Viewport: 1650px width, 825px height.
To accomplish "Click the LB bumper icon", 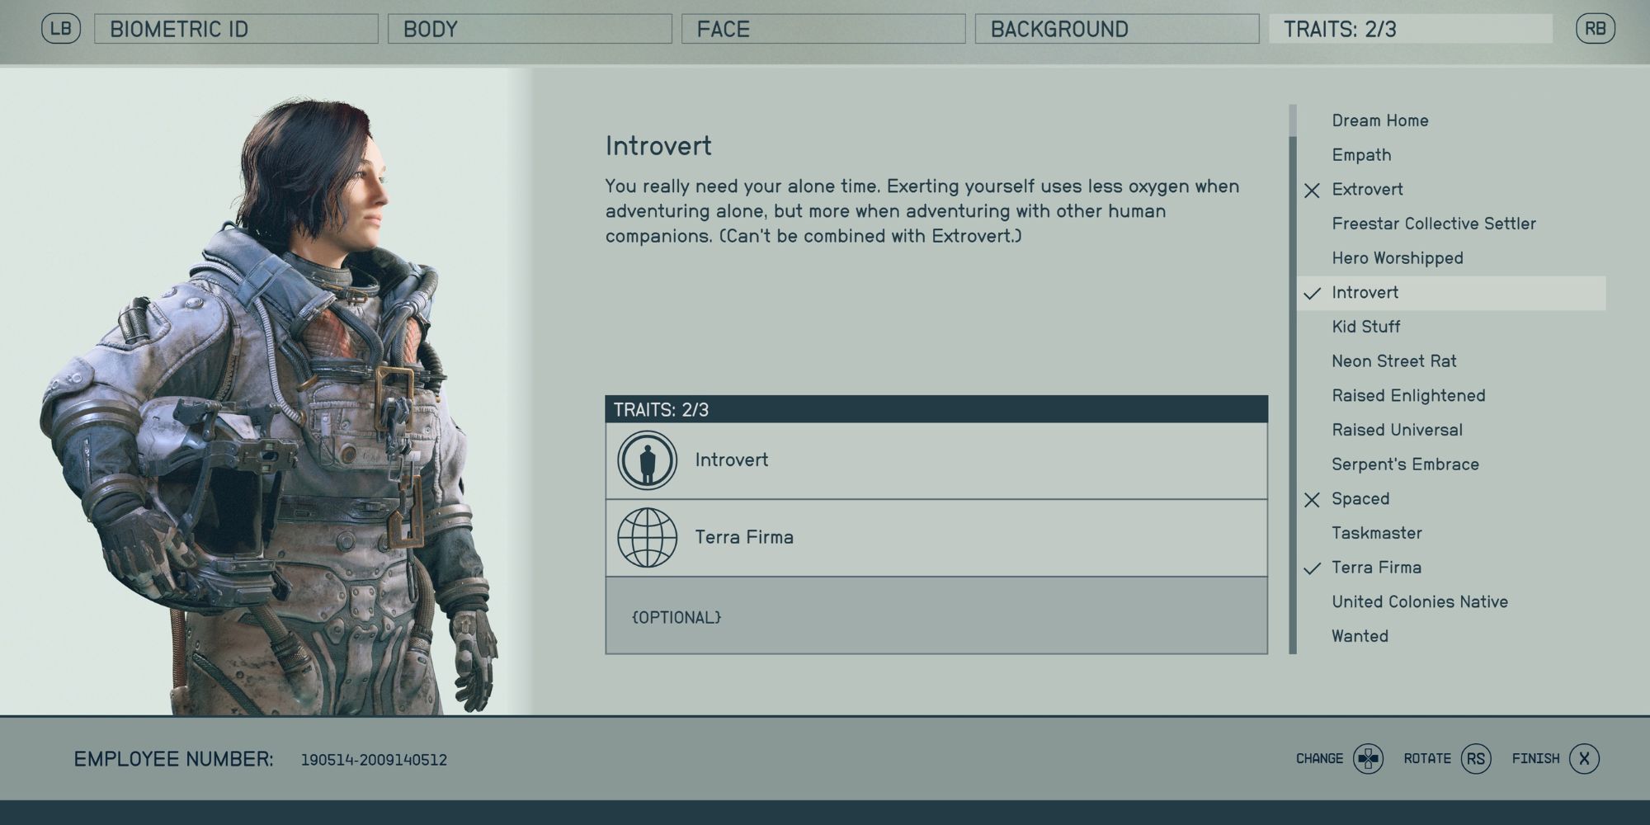I will pos(61,29).
